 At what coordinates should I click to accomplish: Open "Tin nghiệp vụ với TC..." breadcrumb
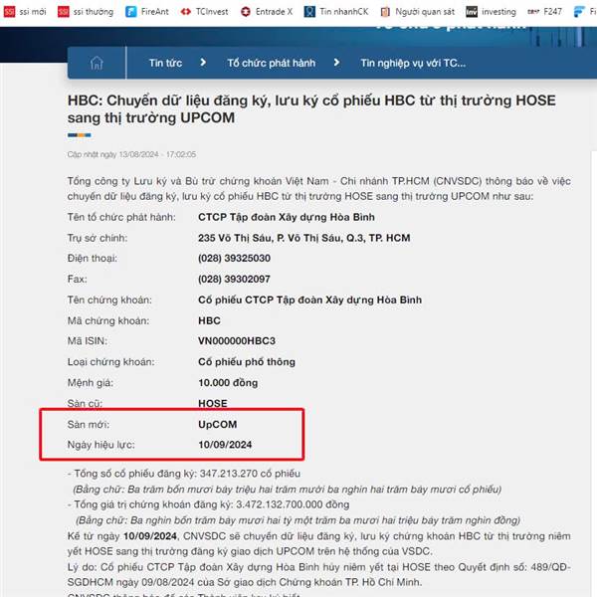413,63
